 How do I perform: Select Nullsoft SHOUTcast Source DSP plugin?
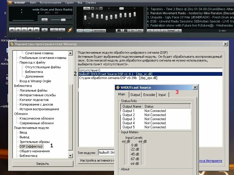pyautogui.click(x=150, y=74)
